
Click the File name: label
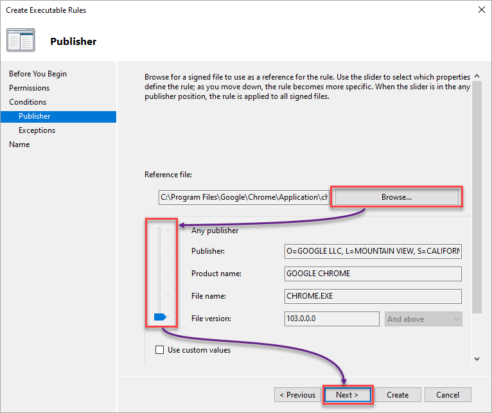point(209,296)
